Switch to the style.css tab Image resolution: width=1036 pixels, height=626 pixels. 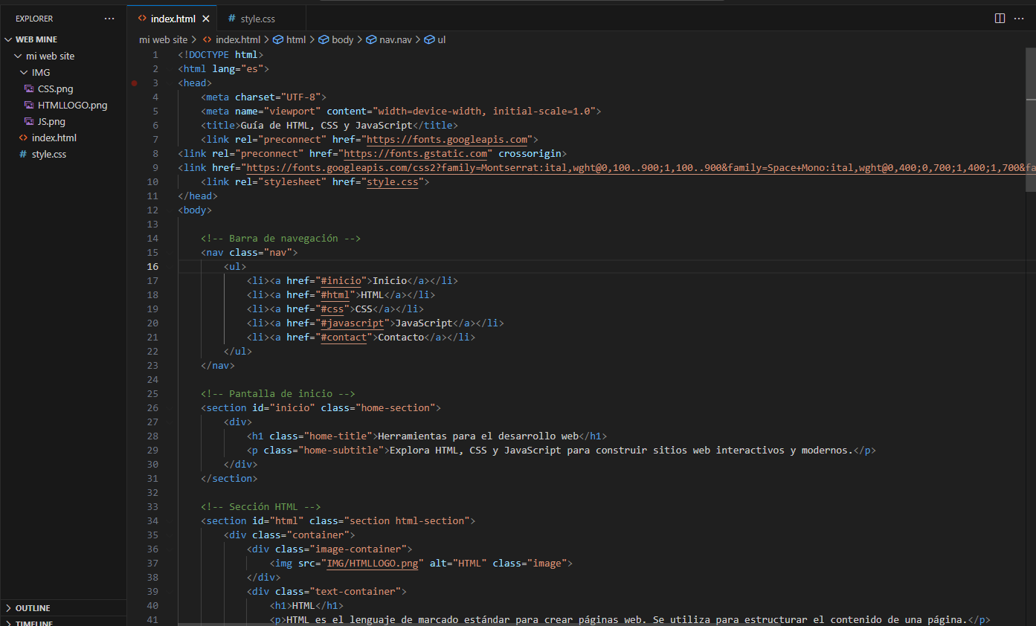click(x=263, y=19)
